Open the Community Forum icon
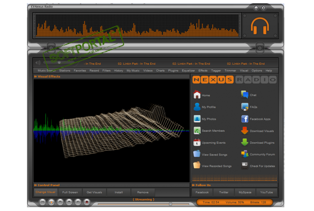The image size is (314, 211). (245, 154)
